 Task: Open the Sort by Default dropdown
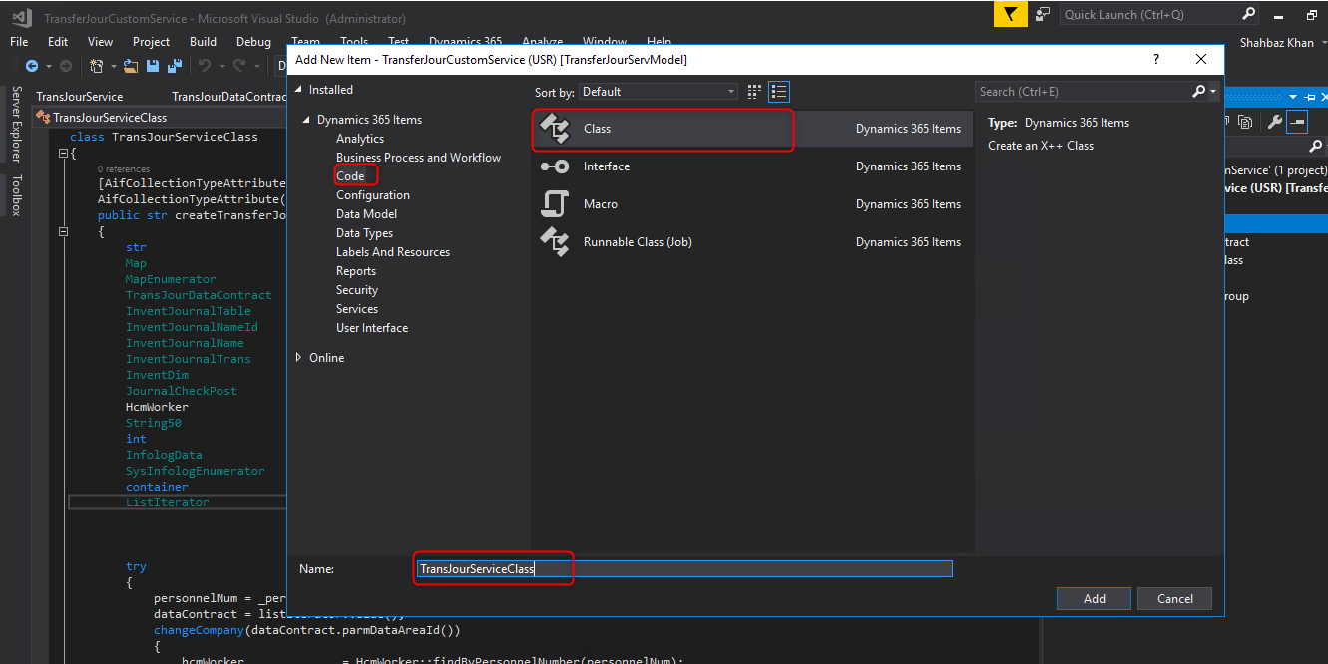pos(659,92)
